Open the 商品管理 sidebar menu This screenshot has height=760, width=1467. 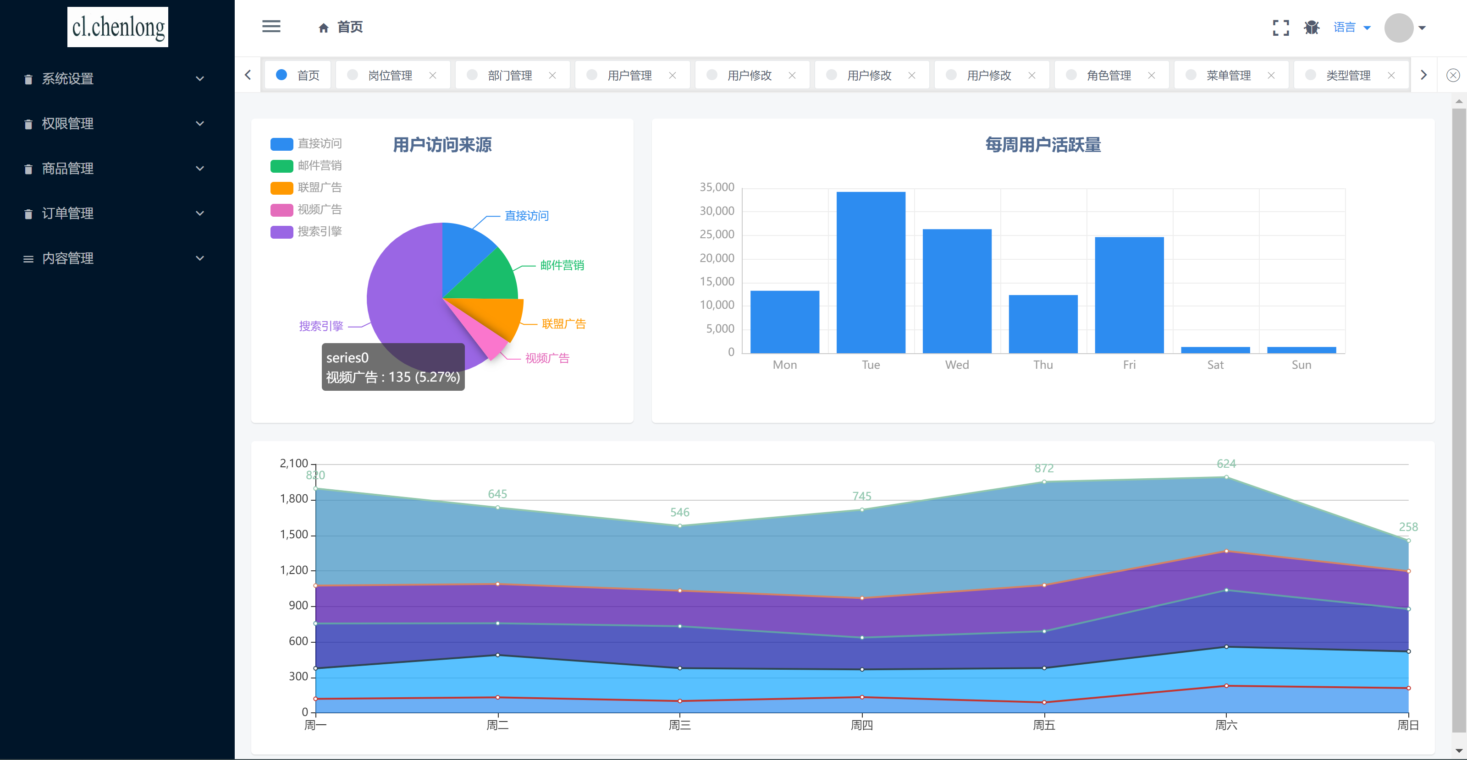click(x=117, y=169)
